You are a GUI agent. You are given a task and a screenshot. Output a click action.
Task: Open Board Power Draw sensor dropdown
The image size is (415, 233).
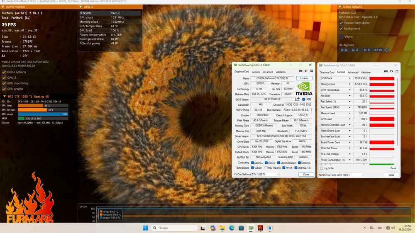coord(349,142)
